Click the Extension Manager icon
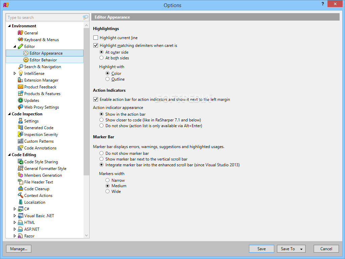This screenshot has height=259, width=345. (21, 80)
